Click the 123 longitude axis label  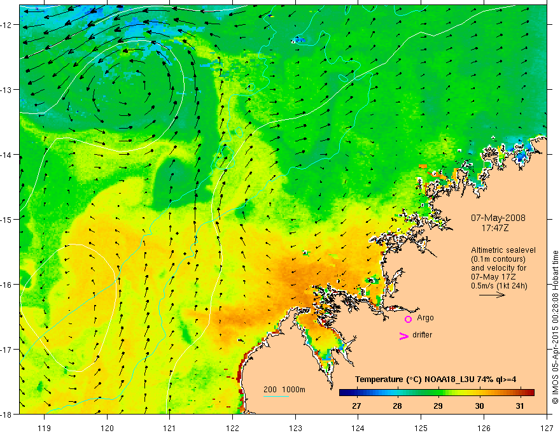[295, 428]
